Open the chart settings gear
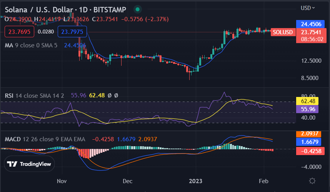 click(312, 180)
